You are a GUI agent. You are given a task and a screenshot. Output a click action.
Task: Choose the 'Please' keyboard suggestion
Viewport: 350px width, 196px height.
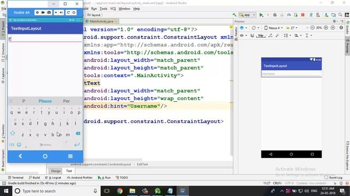click(45, 101)
